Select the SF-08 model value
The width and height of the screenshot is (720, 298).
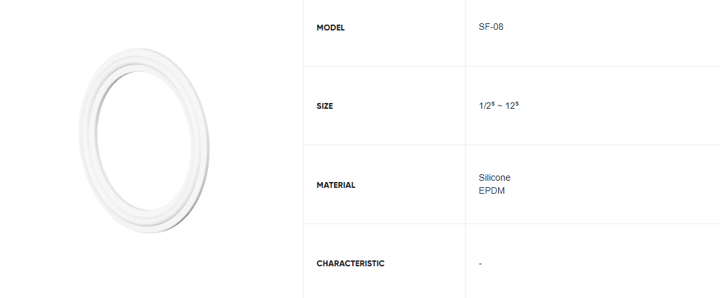tap(490, 27)
